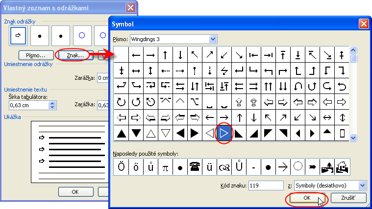372x209 pixels.
Task: Click the Zrušiť cancel button
Action: point(348,198)
